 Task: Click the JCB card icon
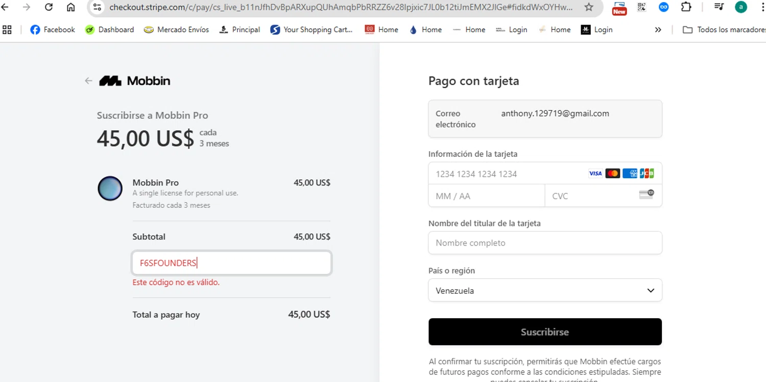tap(647, 174)
